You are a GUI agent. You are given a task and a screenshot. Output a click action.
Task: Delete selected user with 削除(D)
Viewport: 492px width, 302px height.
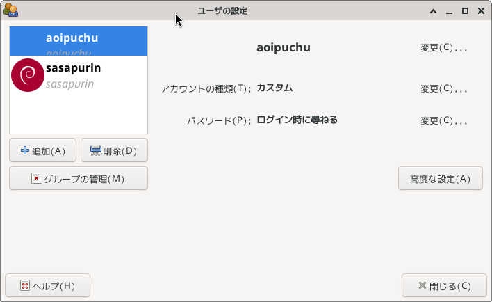114,150
